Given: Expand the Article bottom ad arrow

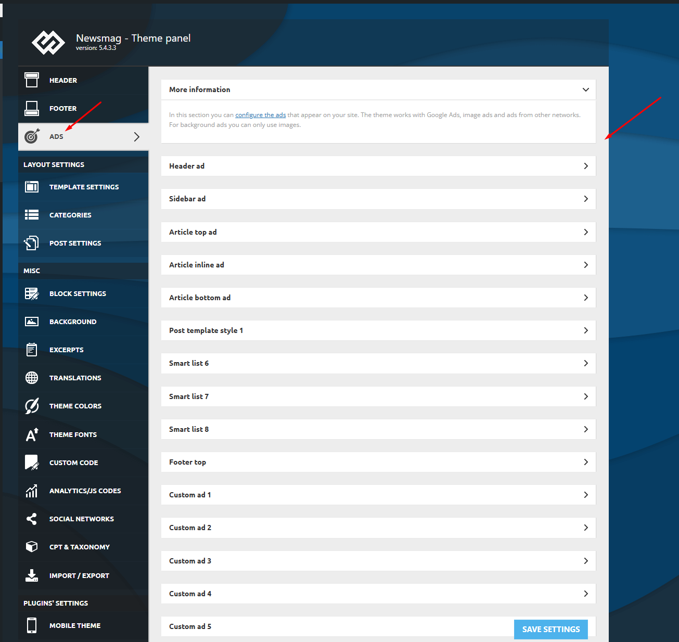Looking at the screenshot, I should (x=586, y=298).
